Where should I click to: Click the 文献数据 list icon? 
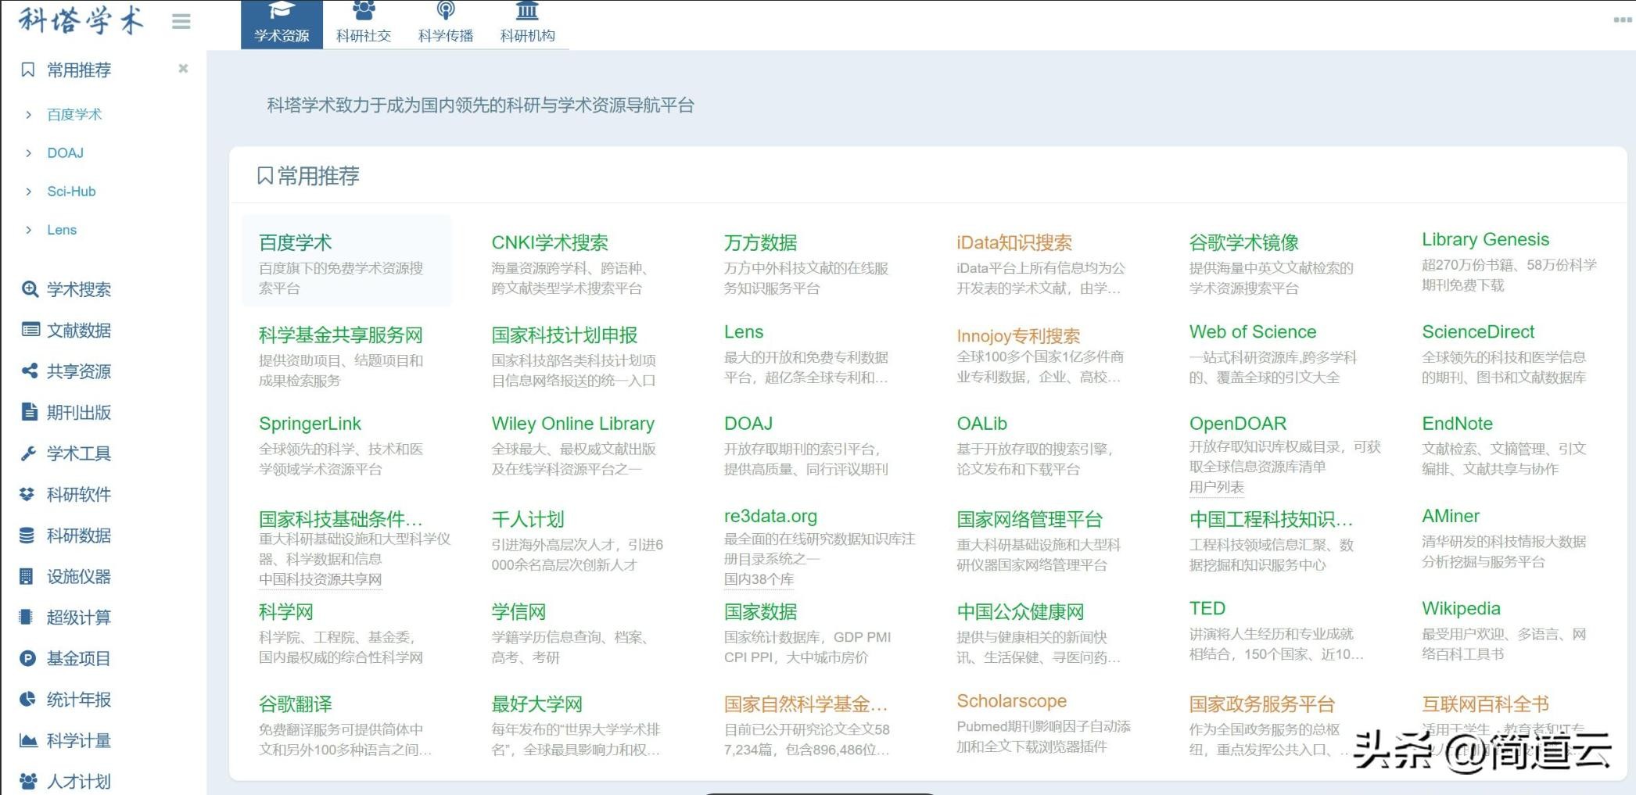coord(30,330)
